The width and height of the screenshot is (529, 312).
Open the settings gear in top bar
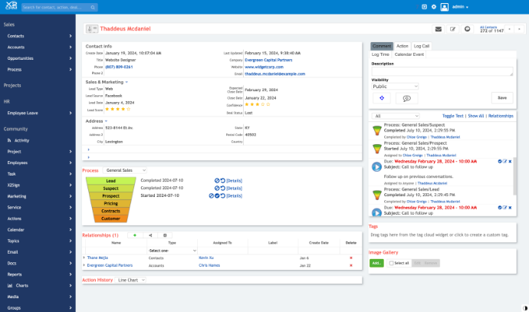pos(434,7)
